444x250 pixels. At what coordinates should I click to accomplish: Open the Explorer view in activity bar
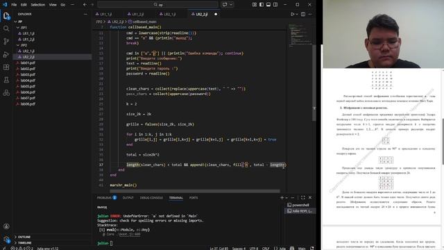tap(6, 16)
